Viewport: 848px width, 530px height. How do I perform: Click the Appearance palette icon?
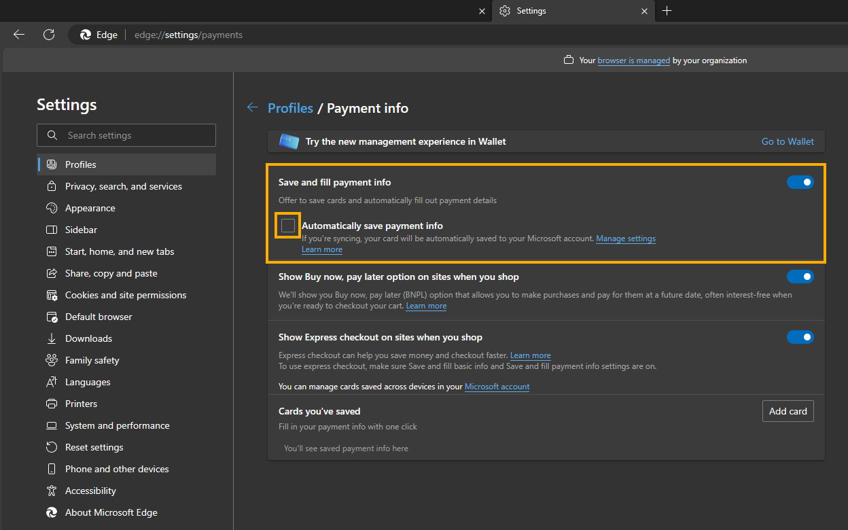pos(52,208)
